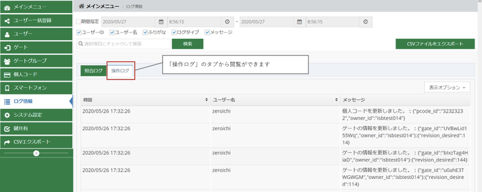Open ゲートグループ in the sidebar
The height and width of the screenshot is (192, 482).
point(36,61)
